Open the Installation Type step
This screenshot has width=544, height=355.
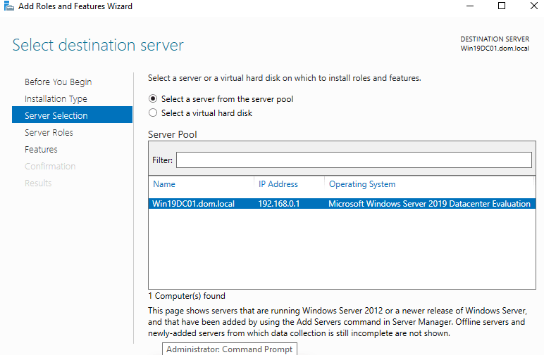tap(56, 99)
